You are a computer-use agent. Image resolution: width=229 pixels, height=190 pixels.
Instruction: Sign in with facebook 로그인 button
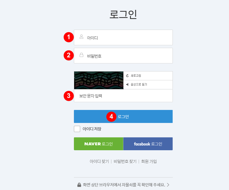(x=148, y=144)
